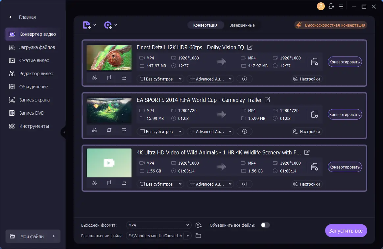Switch to the Завершенные tab
The width and height of the screenshot is (383, 249).
point(242,25)
